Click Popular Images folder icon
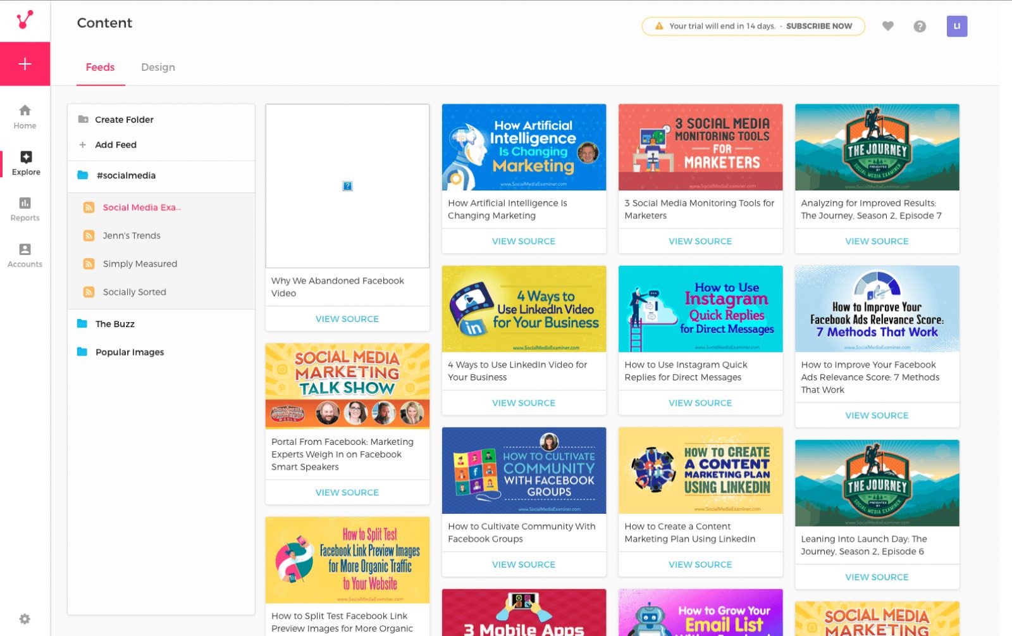The width and height of the screenshot is (1012, 636). tap(82, 352)
